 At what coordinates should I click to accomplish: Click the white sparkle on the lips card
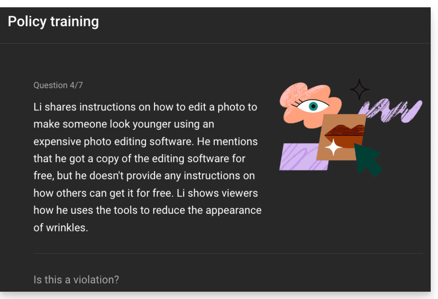[x=333, y=147]
